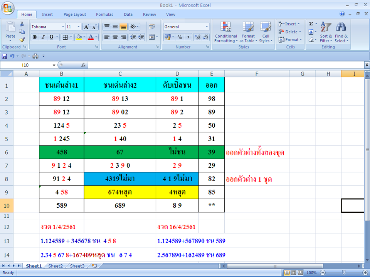Open the Data tab
This screenshot has width=370, height=277.
tap(128, 14)
